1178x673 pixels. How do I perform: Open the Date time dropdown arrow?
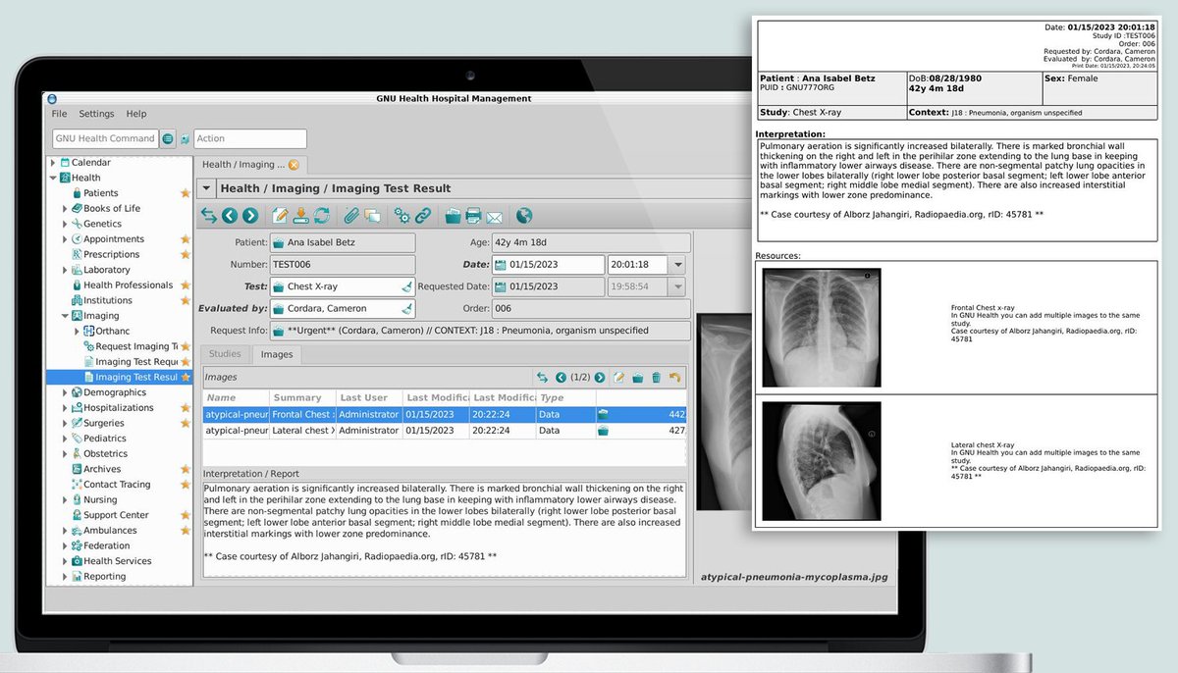coord(677,265)
